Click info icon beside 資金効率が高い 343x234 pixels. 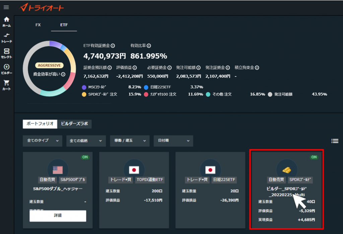63,74
